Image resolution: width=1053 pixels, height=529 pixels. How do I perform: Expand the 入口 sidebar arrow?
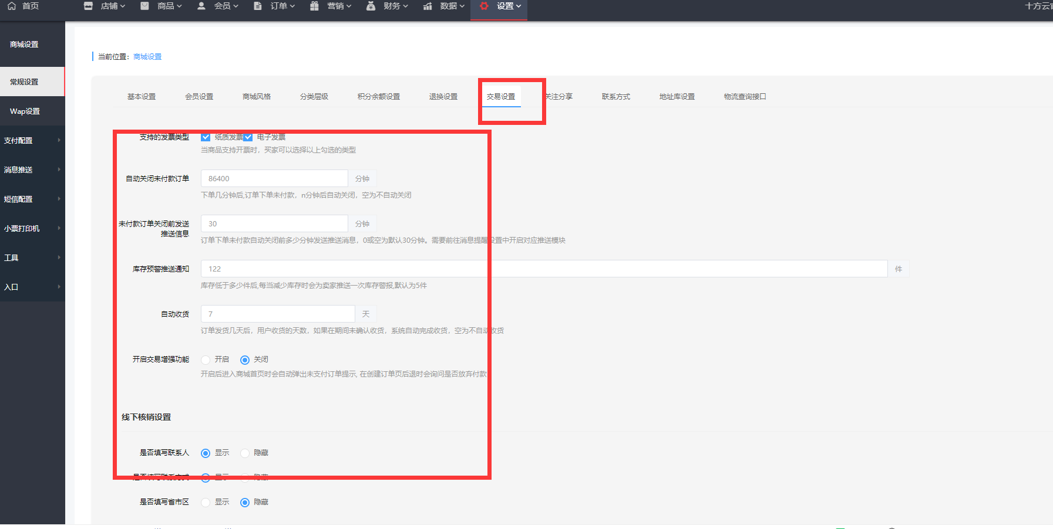pyautogui.click(x=59, y=287)
